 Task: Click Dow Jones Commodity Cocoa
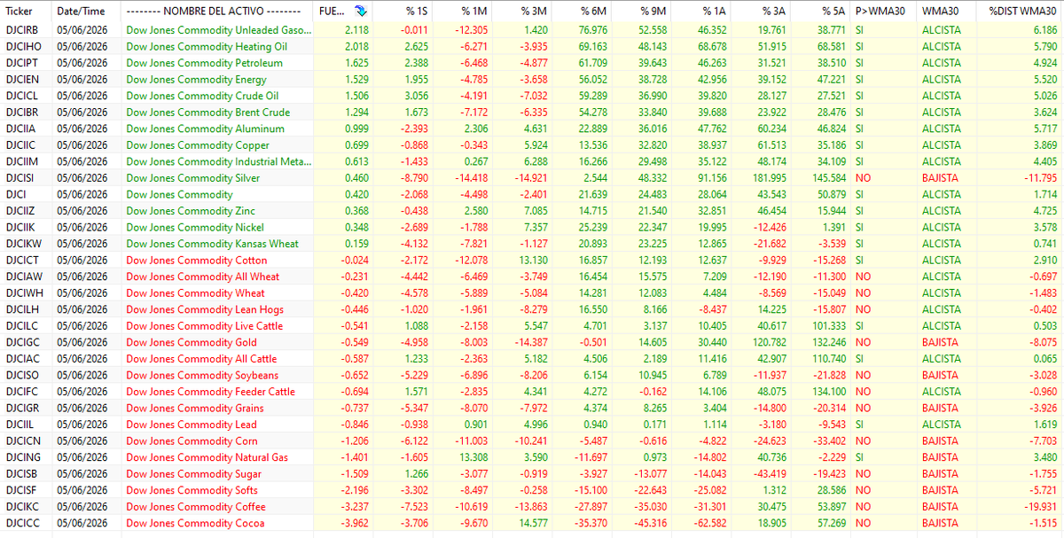[195, 523]
